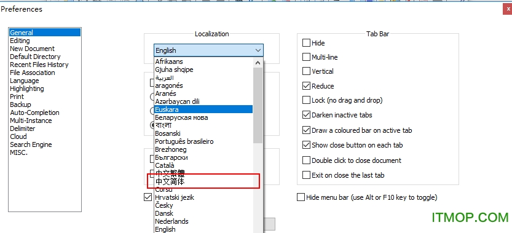
Task: Open the Language preferences section
Action: [x=25, y=81]
